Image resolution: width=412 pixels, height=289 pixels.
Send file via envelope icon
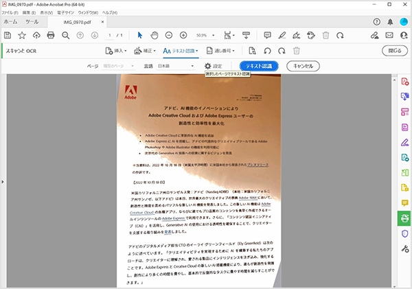tap(389, 35)
